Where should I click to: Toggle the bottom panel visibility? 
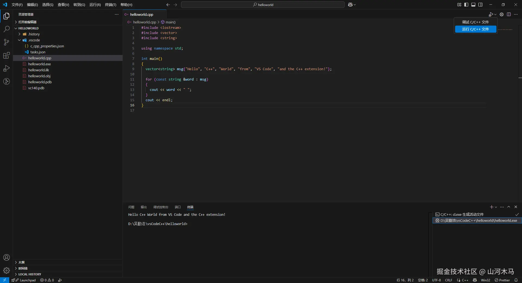click(x=473, y=5)
